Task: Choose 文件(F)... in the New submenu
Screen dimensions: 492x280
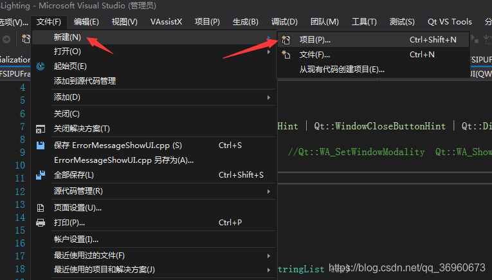Action: tap(373, 55)
